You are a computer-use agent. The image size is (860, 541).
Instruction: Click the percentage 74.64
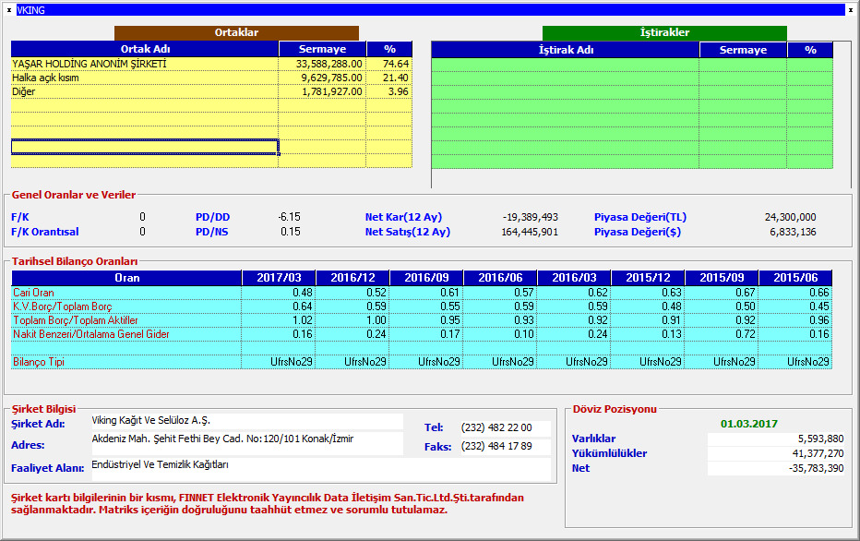click(x=396, y=65)
